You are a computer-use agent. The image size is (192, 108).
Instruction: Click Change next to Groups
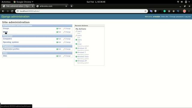[x=67, y=28]
